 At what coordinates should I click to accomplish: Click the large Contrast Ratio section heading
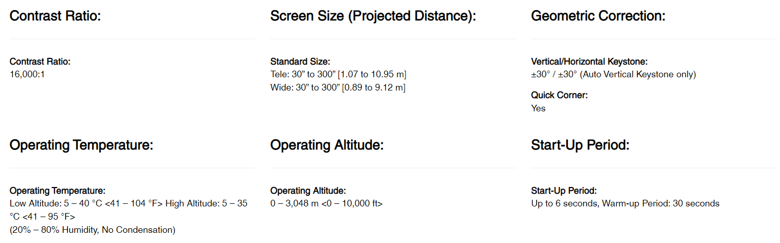pyautogui.click(x=55, y=16)
